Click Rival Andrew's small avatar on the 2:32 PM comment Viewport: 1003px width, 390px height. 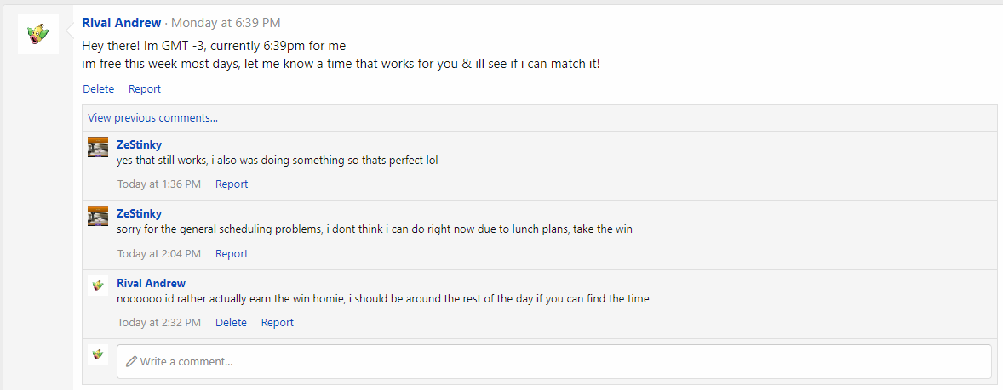(98, 285)
